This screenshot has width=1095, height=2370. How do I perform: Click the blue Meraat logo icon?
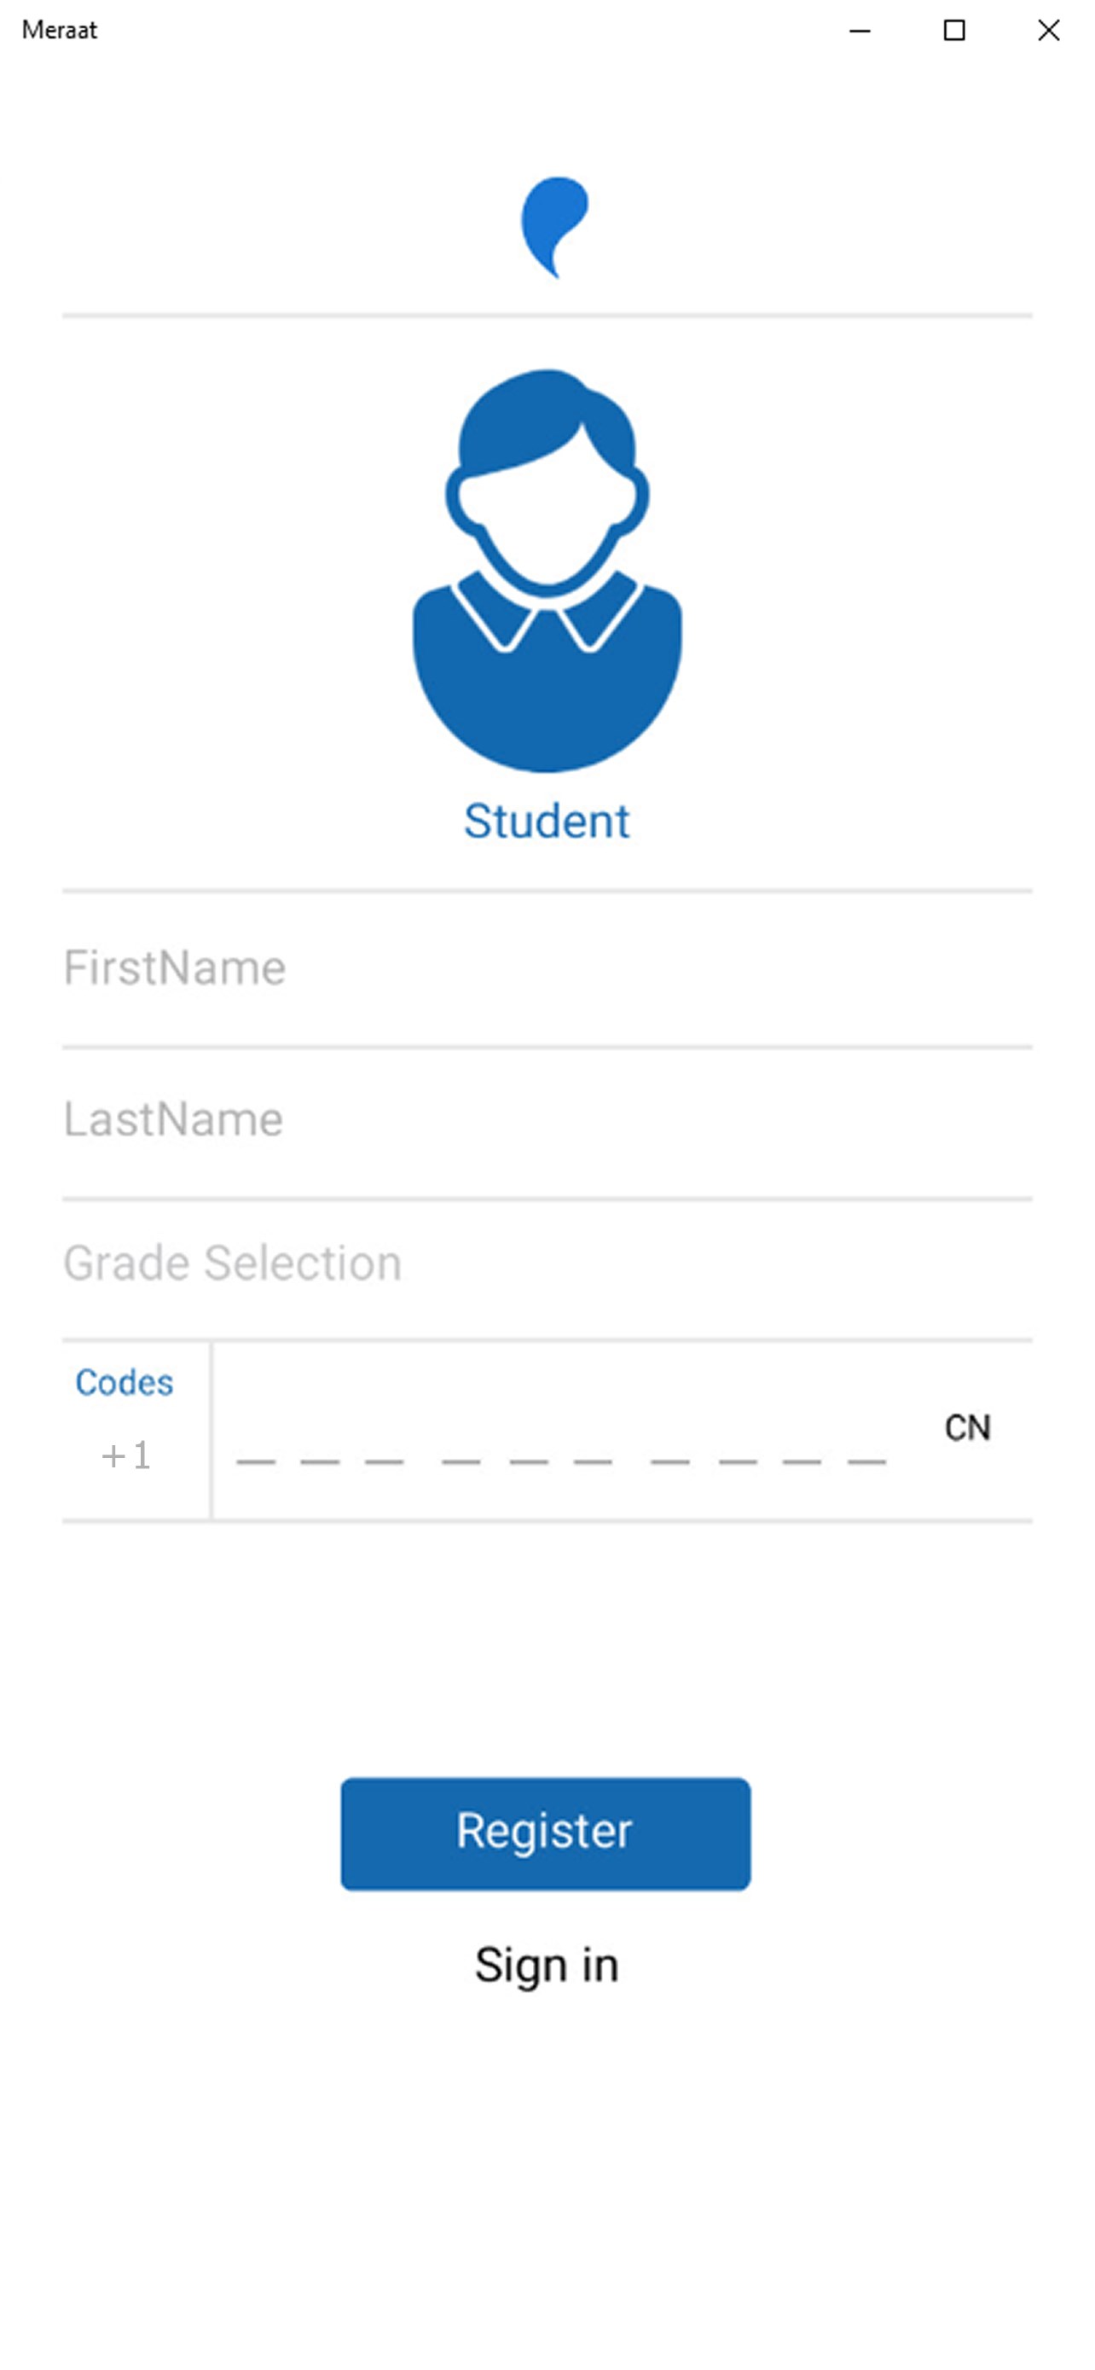(x=553, y=226)
